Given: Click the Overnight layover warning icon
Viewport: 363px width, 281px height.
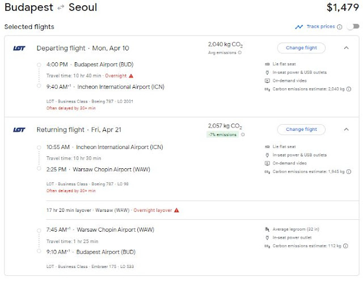Looking at the screenshot, I should coord(176,210).
